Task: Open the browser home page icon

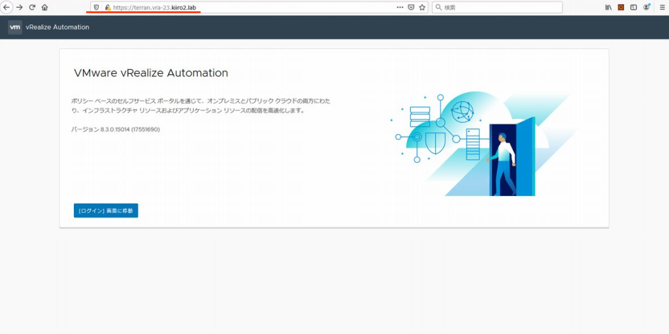Action: (x=45, y=7)
